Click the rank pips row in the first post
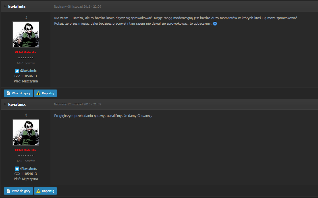318x198 pixels. (x=26, y=58)
